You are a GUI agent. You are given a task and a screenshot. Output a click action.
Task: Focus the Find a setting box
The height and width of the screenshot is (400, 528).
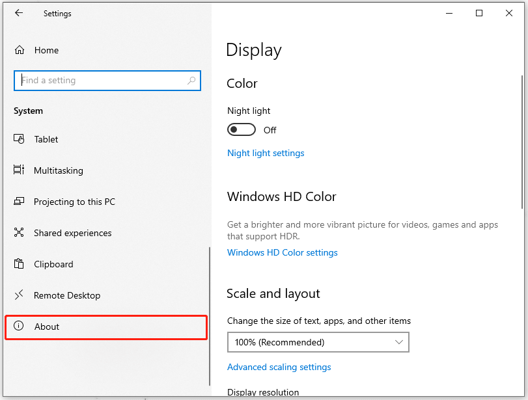pyautogui.click(x=107, y=81)
